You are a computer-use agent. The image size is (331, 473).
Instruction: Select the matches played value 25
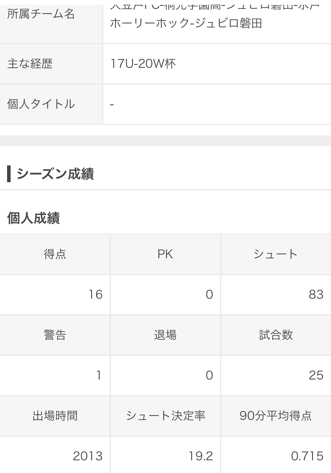click(316, 375)
